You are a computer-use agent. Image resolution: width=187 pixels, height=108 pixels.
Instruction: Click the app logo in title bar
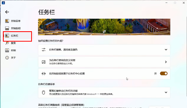coord(3,3)
